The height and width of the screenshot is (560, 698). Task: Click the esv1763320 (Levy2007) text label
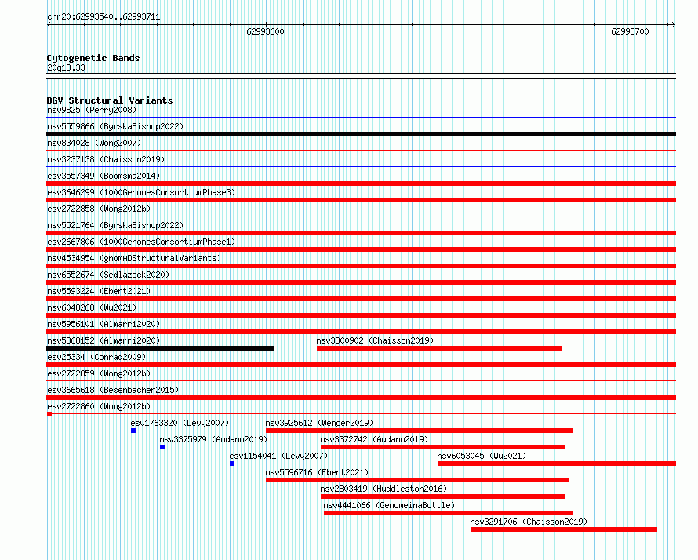pos(180,423)
